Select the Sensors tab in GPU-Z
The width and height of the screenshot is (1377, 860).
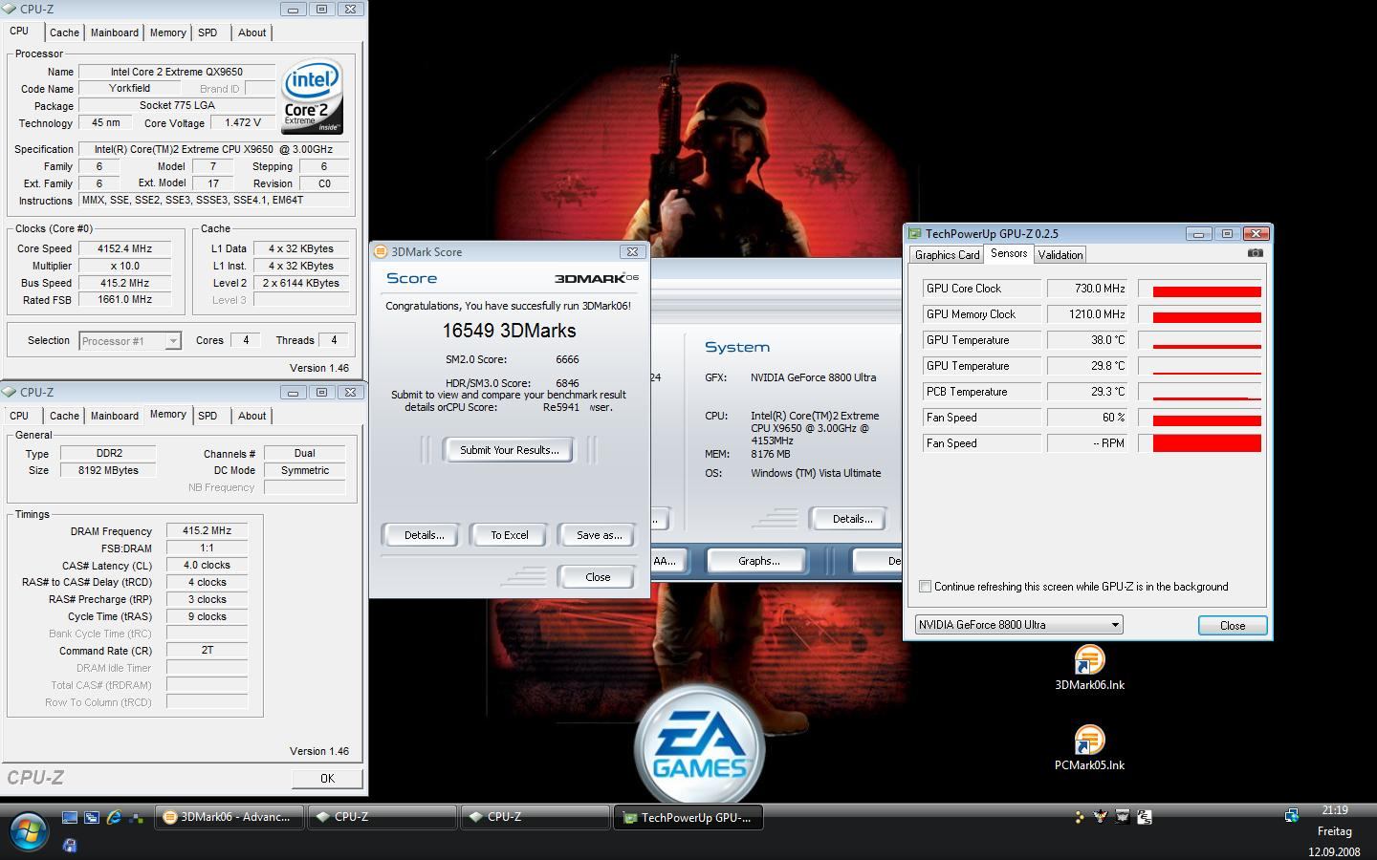[x=1009, y=253]
